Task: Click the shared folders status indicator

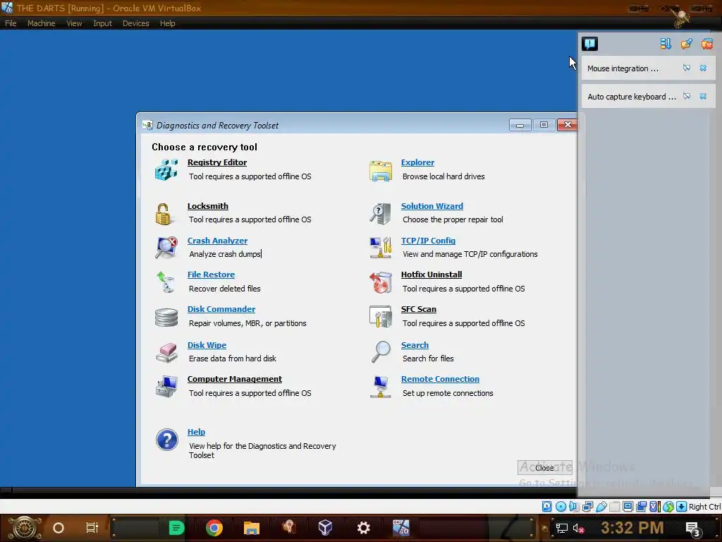Action: (614, 507)
